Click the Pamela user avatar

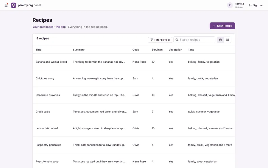pyautogui.click(x=230, y=5)
